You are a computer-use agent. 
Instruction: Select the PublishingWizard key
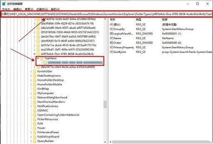(x=48, y=137)
